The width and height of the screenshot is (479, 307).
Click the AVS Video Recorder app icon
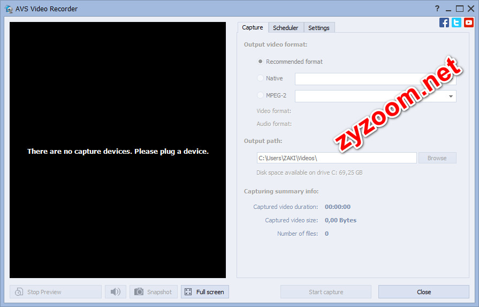9,9
